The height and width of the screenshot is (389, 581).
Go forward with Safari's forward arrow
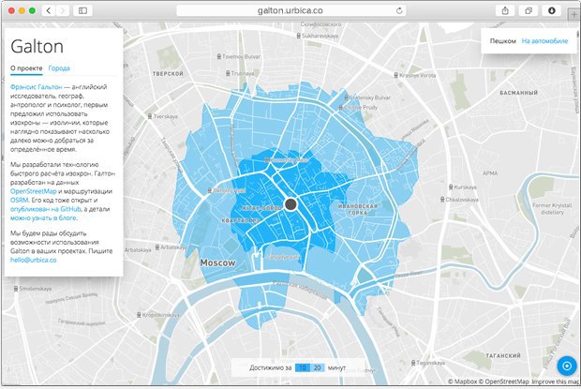(x=63, y=10)
